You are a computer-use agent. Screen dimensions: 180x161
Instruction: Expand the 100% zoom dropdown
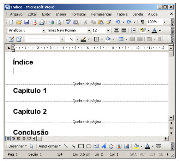[x=164, y=22]
